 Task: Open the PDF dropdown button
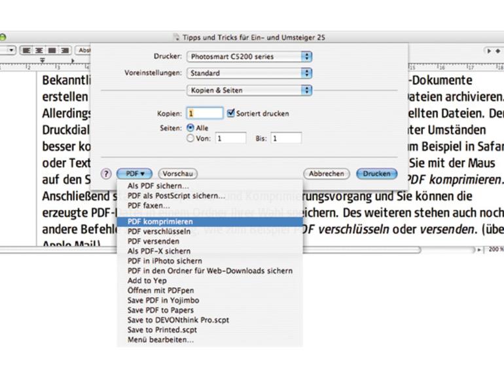coord(134,174)
